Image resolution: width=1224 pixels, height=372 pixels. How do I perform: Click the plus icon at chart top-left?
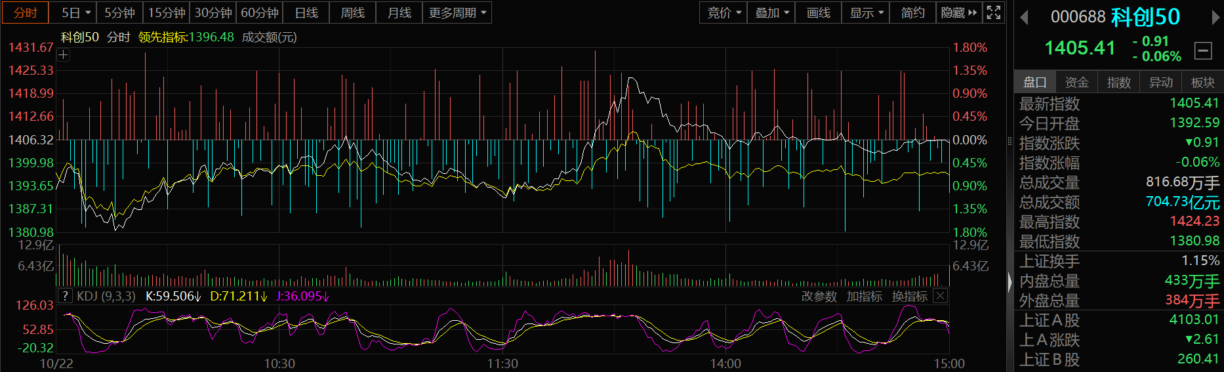[x=64, y=55]
